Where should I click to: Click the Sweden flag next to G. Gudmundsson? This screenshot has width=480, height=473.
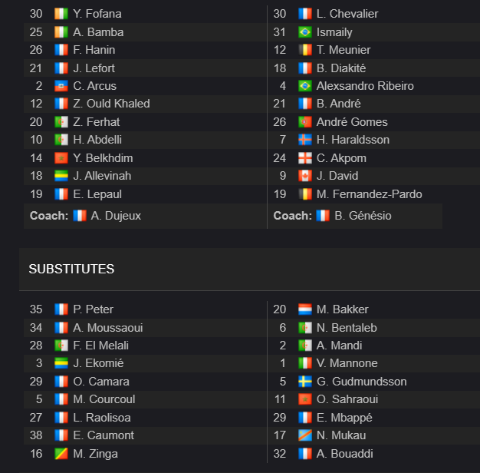click(305, 382)
